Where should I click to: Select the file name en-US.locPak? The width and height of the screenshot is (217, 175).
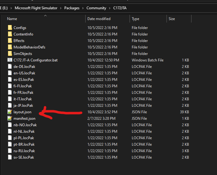point(24,73)
